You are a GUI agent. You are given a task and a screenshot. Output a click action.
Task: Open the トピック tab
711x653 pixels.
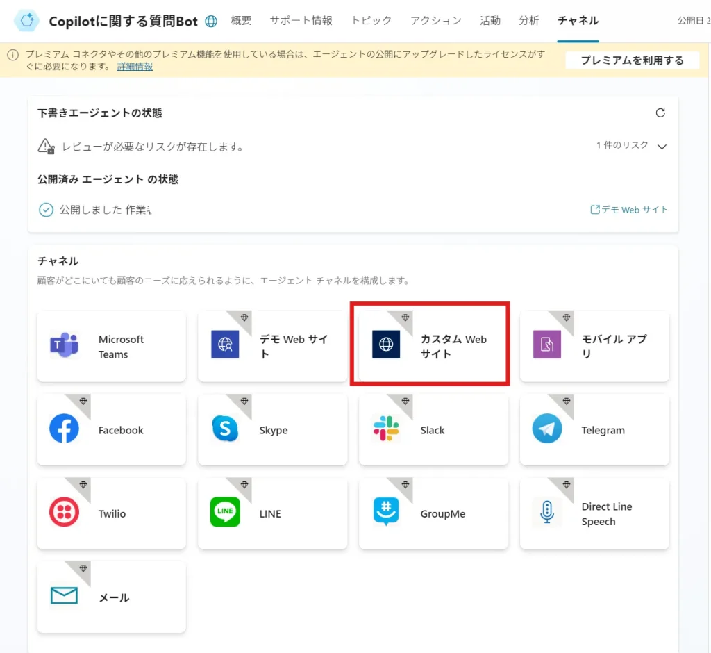tap(371, 21)
